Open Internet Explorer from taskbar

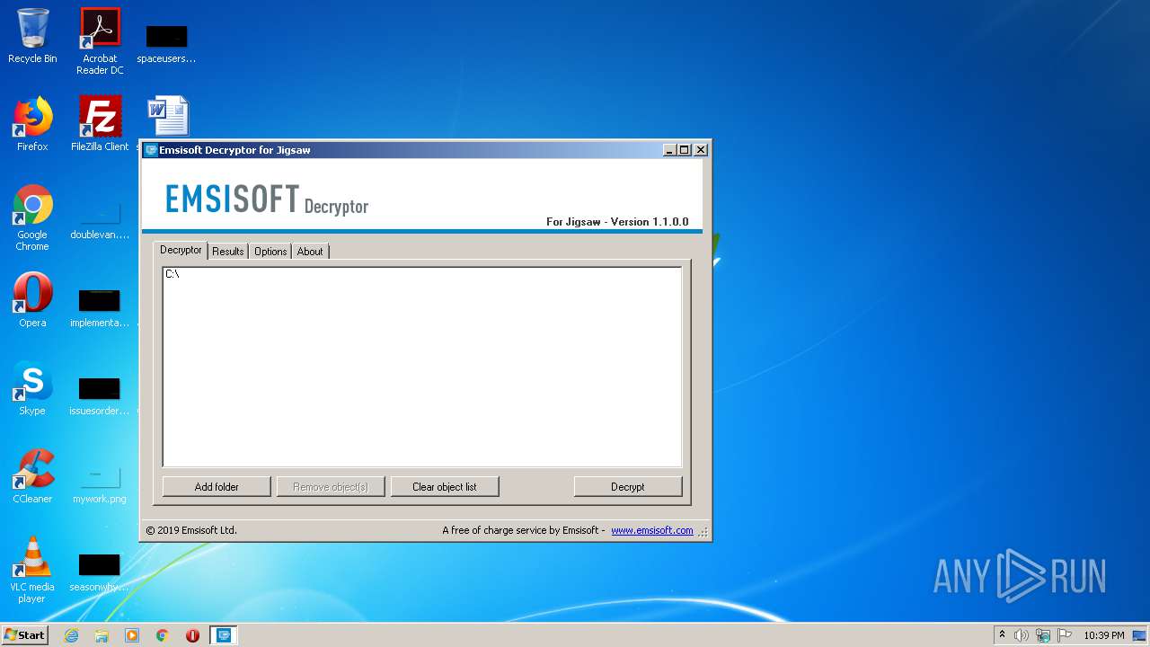(x=71, y=635)
